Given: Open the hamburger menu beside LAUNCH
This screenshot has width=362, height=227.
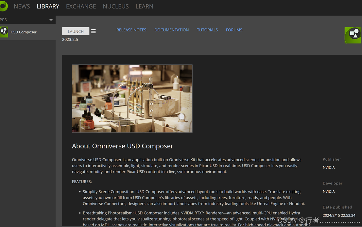Looking at the screenshot, I should coord(94,31).
